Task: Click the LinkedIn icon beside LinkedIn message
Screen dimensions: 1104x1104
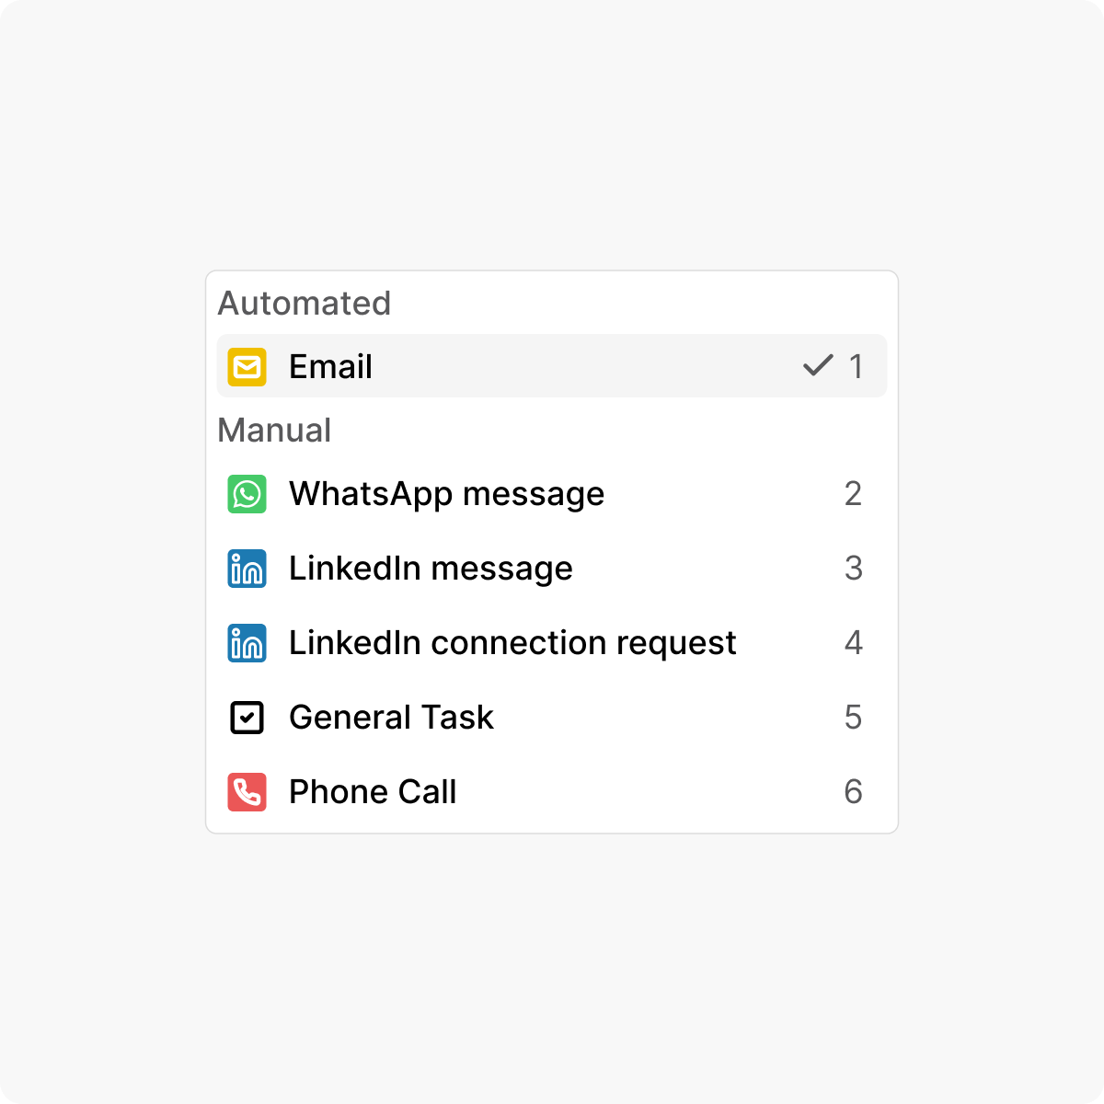Action: 247,569
